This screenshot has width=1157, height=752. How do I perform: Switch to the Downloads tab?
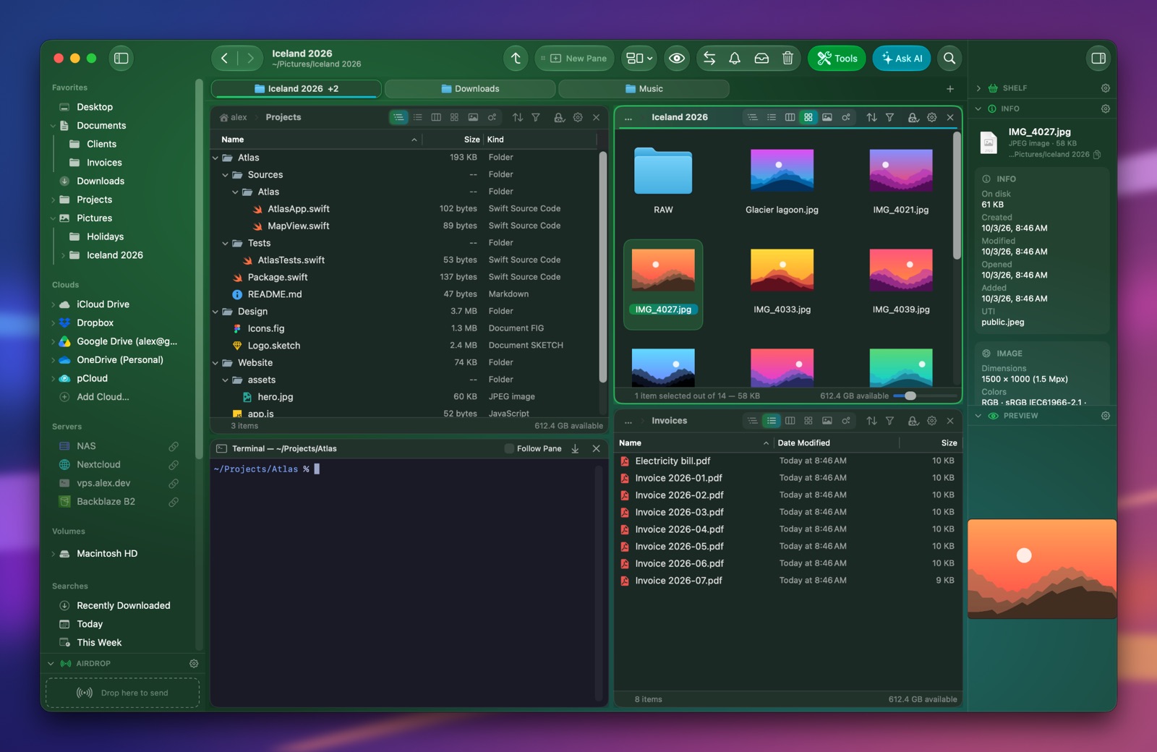(470, 89)
